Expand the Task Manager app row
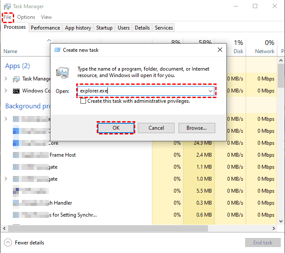 [x=6, y=79]
